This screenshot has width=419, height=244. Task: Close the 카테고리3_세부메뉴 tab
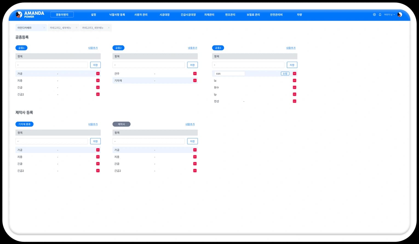pos(109,28)
